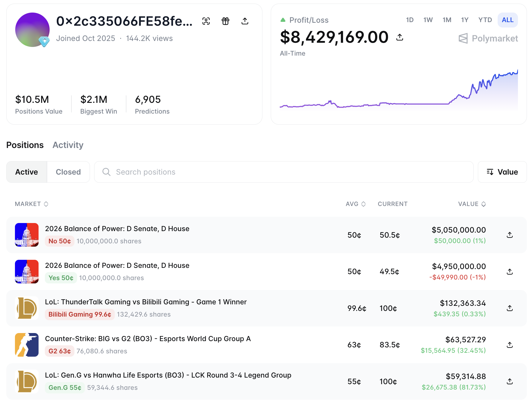Image resolution: width=529 pixels, height=403 pixels.
Task: Share the Gen.G 55¢ position
Action: [510, 381]
